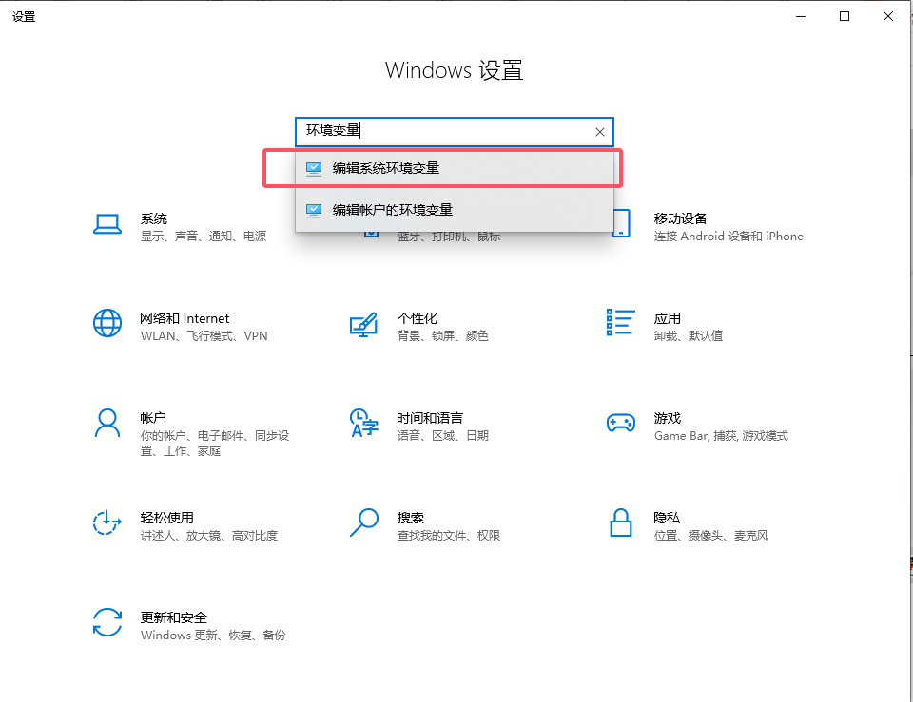Click the monitor icon beside 编辑系统环境变量
Screen dimensions: 913x702
point(314,169)
